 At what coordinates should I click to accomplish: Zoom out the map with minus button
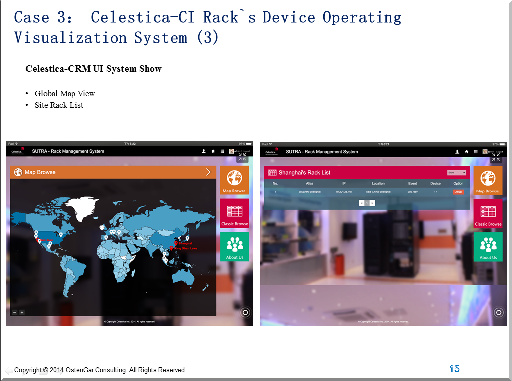tap(15, 312)
